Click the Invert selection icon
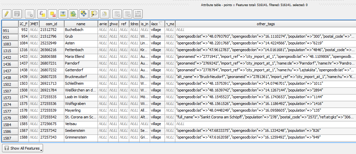Viewport: 356px width, 154px height. (x=73, y=14)
